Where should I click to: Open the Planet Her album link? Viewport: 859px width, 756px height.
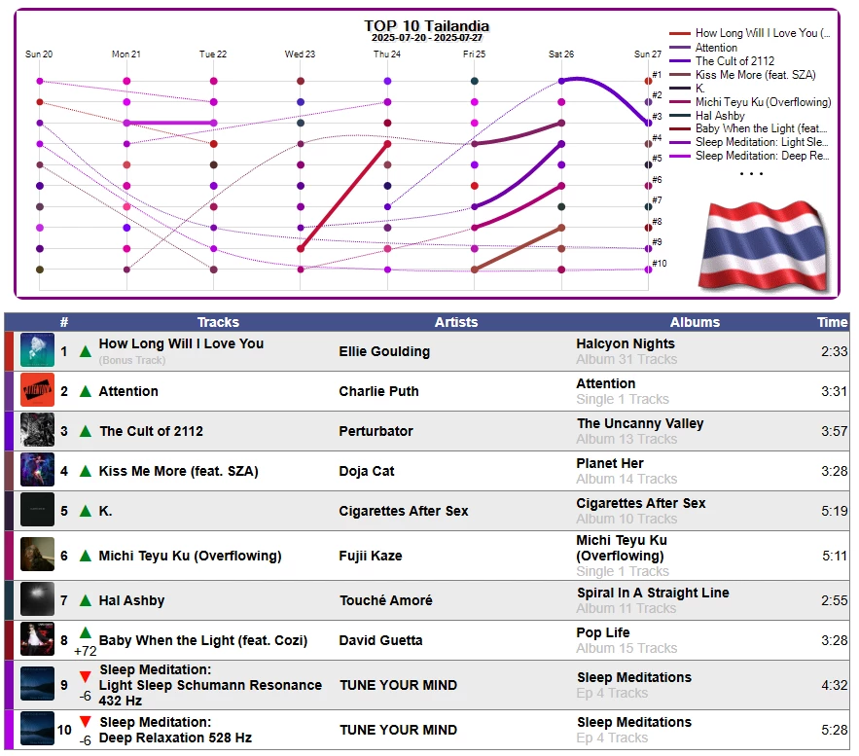[x=610, y=463]
